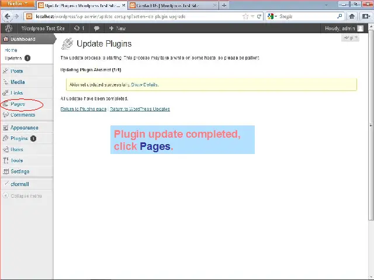This screenshot has height=280, width=374.
Task: Click the search magnifier icon
Action: pyautogui.click(x=340, y=16)
